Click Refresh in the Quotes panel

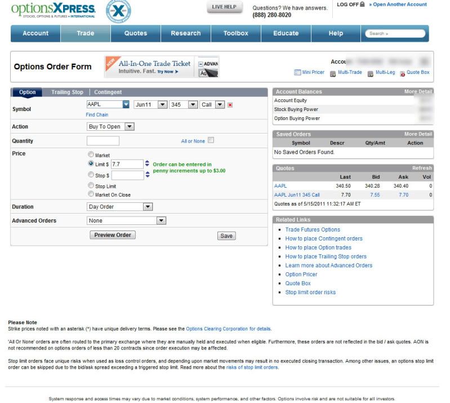(422, 168)
